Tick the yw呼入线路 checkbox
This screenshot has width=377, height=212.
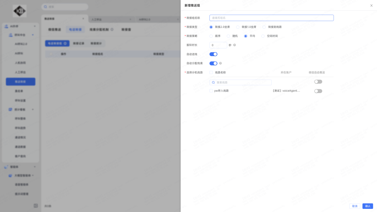point(211,91)
